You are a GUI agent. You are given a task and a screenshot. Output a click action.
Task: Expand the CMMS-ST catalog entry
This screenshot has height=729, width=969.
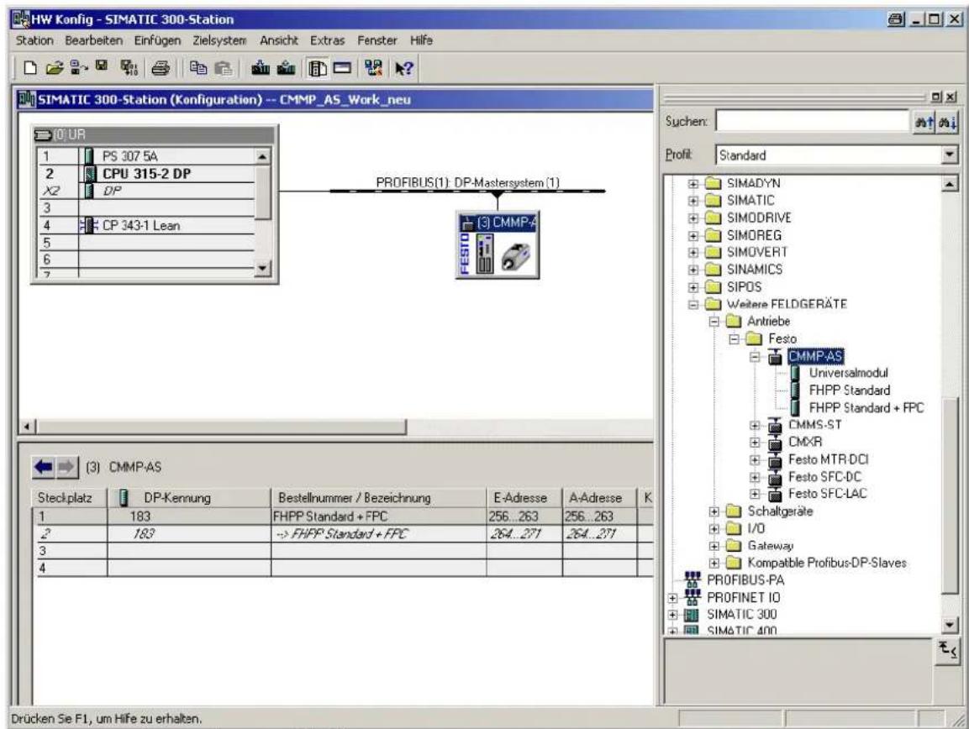tap(755, 425)
